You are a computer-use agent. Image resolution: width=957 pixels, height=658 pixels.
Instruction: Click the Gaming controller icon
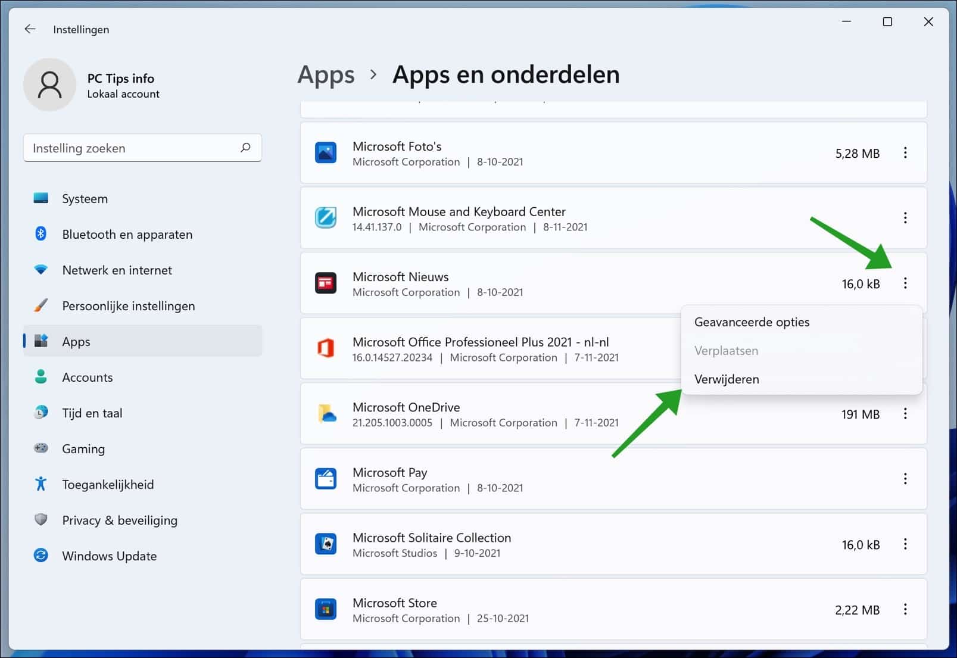click(x=41, y=448)
